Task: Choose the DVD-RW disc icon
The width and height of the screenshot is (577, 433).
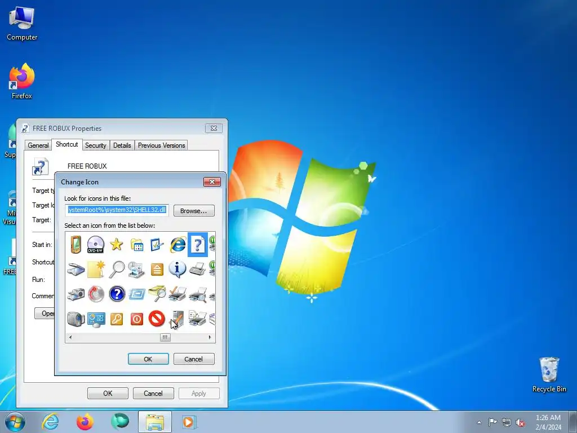Action: pyautogui.click(x=96, y=245)
